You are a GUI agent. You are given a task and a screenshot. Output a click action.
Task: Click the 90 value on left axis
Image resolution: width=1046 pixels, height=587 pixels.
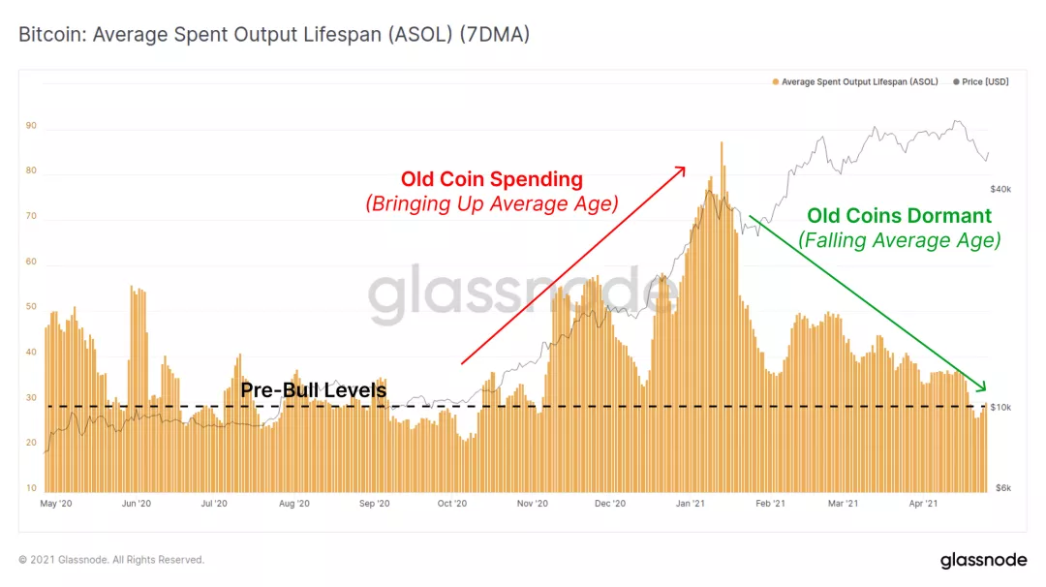31,125
